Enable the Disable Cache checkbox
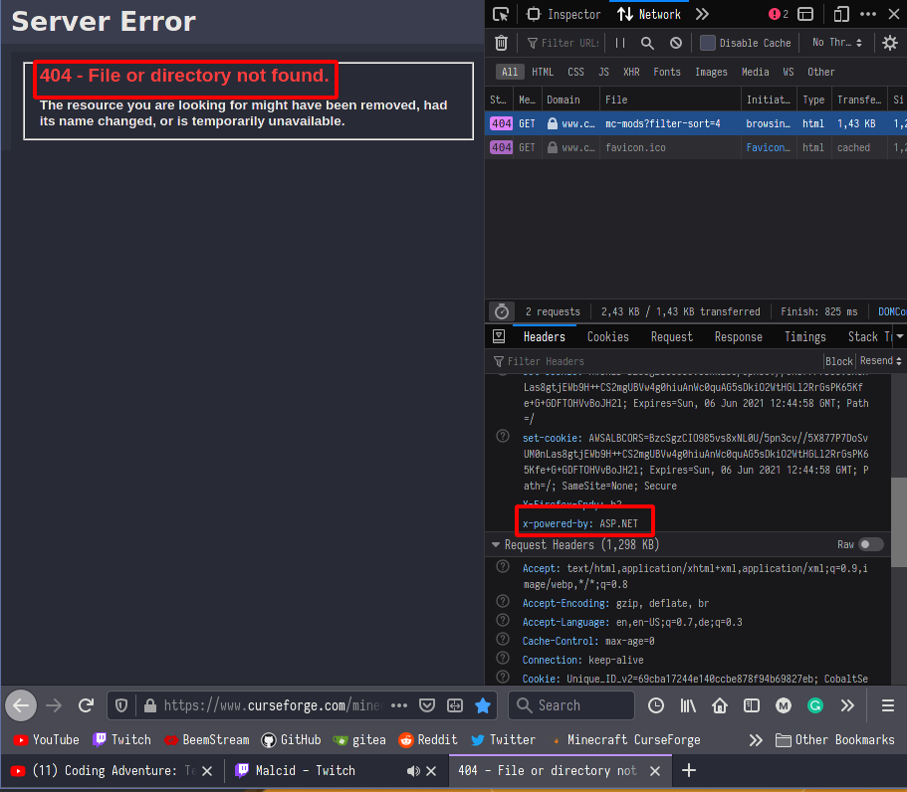Screen dimensions: 907x792 tap(708, 43)
